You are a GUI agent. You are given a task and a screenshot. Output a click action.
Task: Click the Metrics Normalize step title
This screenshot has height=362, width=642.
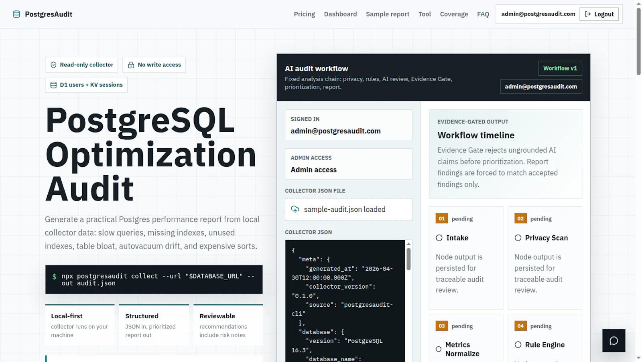coord(462,349)
